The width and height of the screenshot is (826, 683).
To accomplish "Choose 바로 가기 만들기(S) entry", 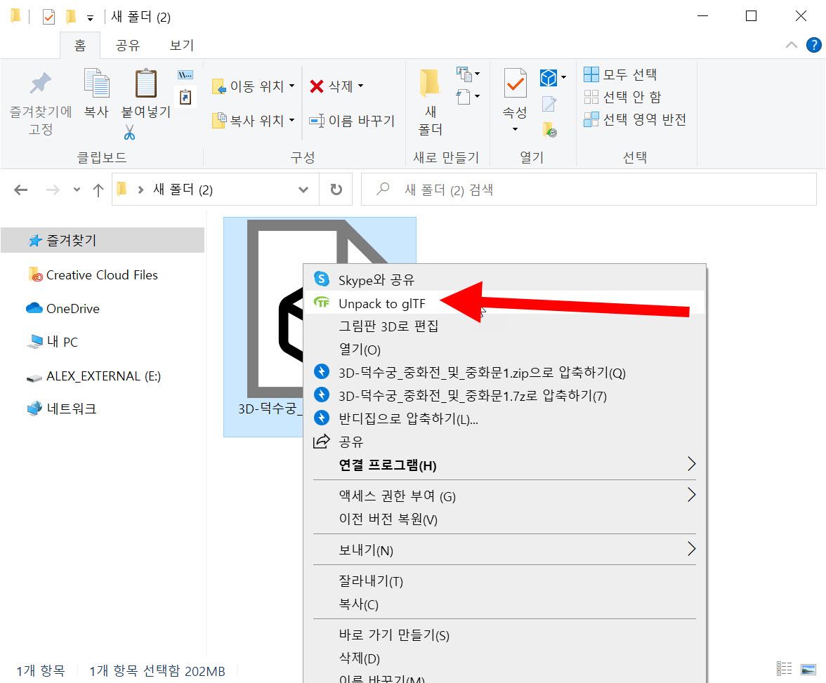I will click(504, 635).
